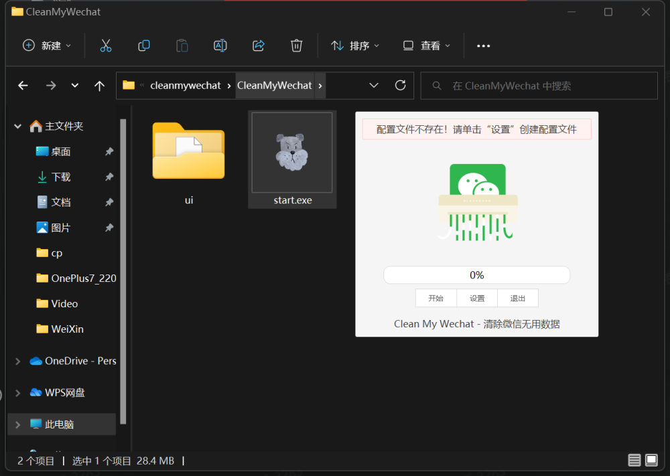Open the 新建 (New) dropdown

click(x=47, y=46)
